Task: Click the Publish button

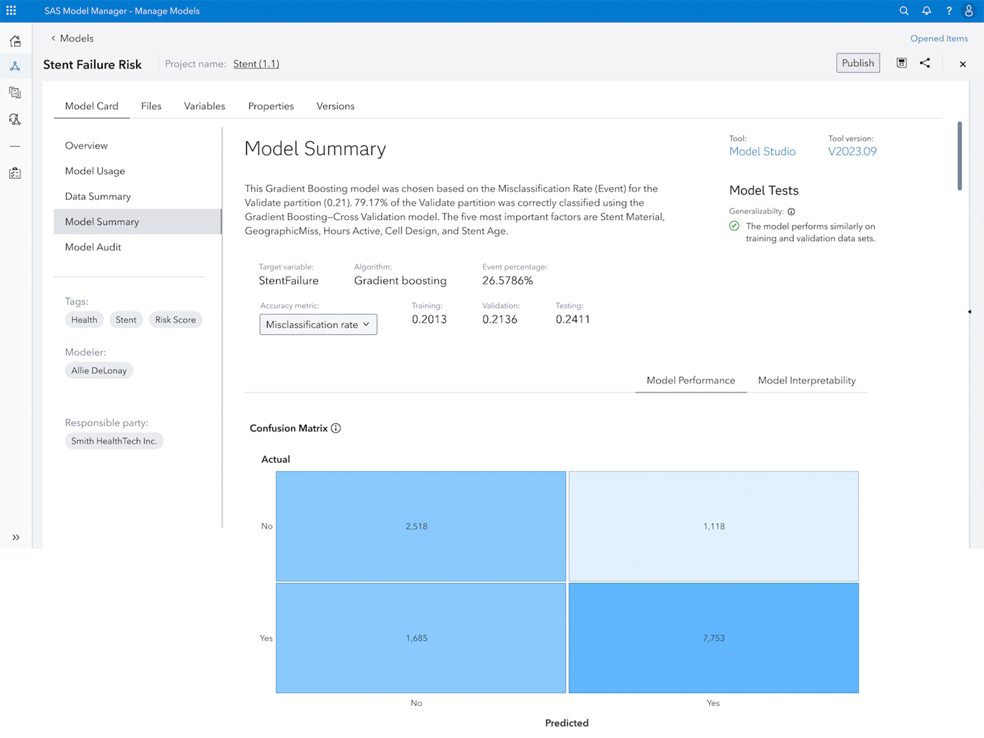Action: tap(857, 63)
